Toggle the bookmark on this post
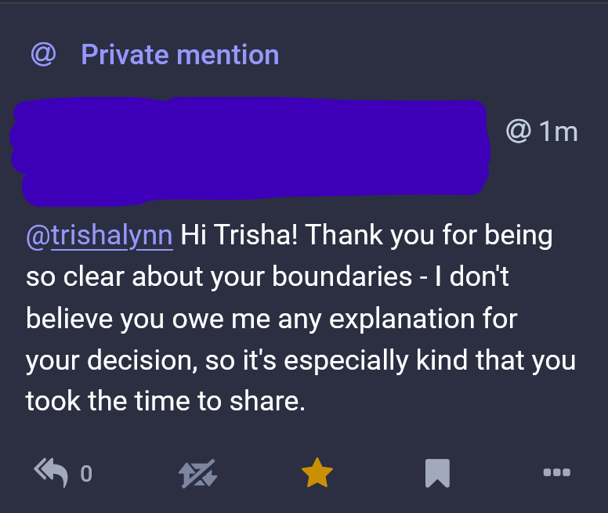Image resolution: width=608 pixels, height=513 pixels. pos(436,472)
